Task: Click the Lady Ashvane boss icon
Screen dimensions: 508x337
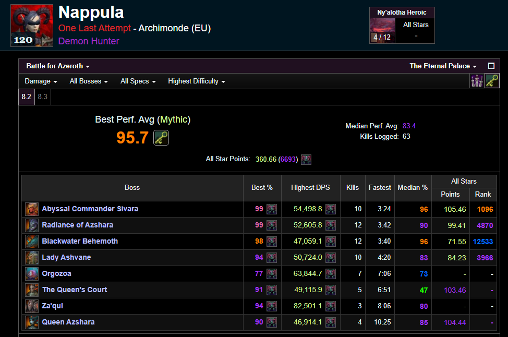Action: pos(32,258)
